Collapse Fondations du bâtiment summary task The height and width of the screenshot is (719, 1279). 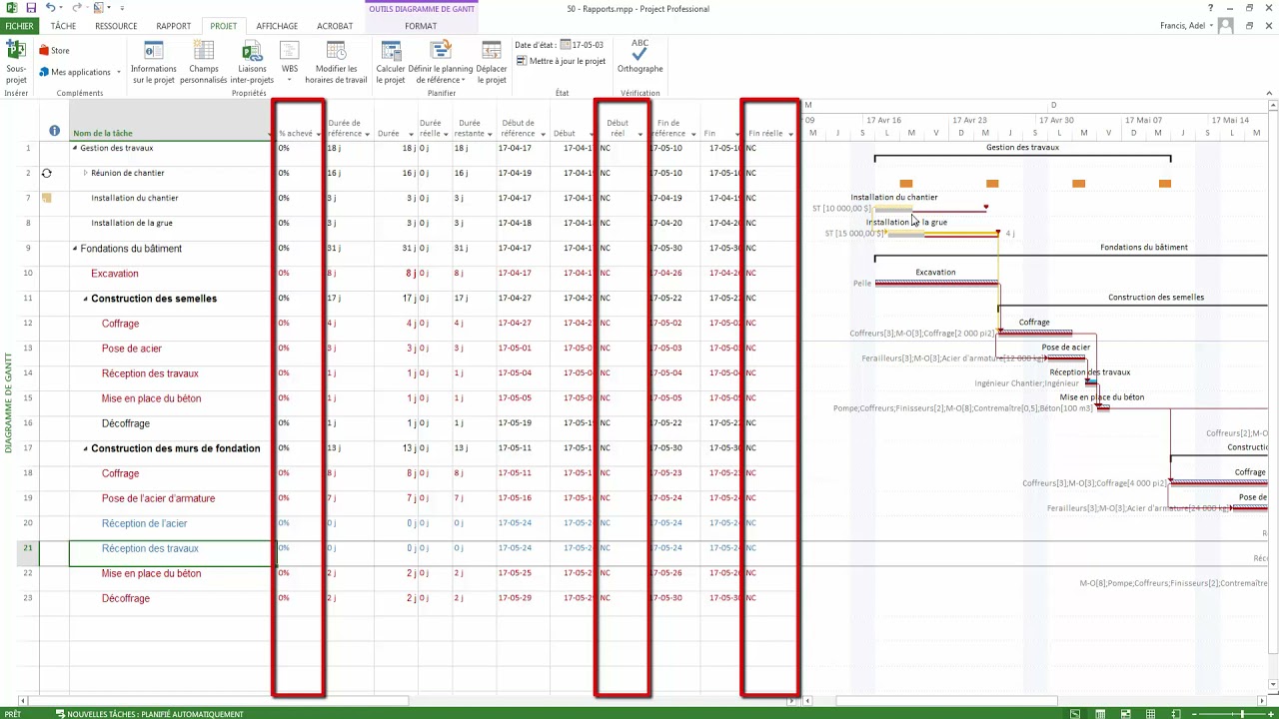tap(75, 249)
